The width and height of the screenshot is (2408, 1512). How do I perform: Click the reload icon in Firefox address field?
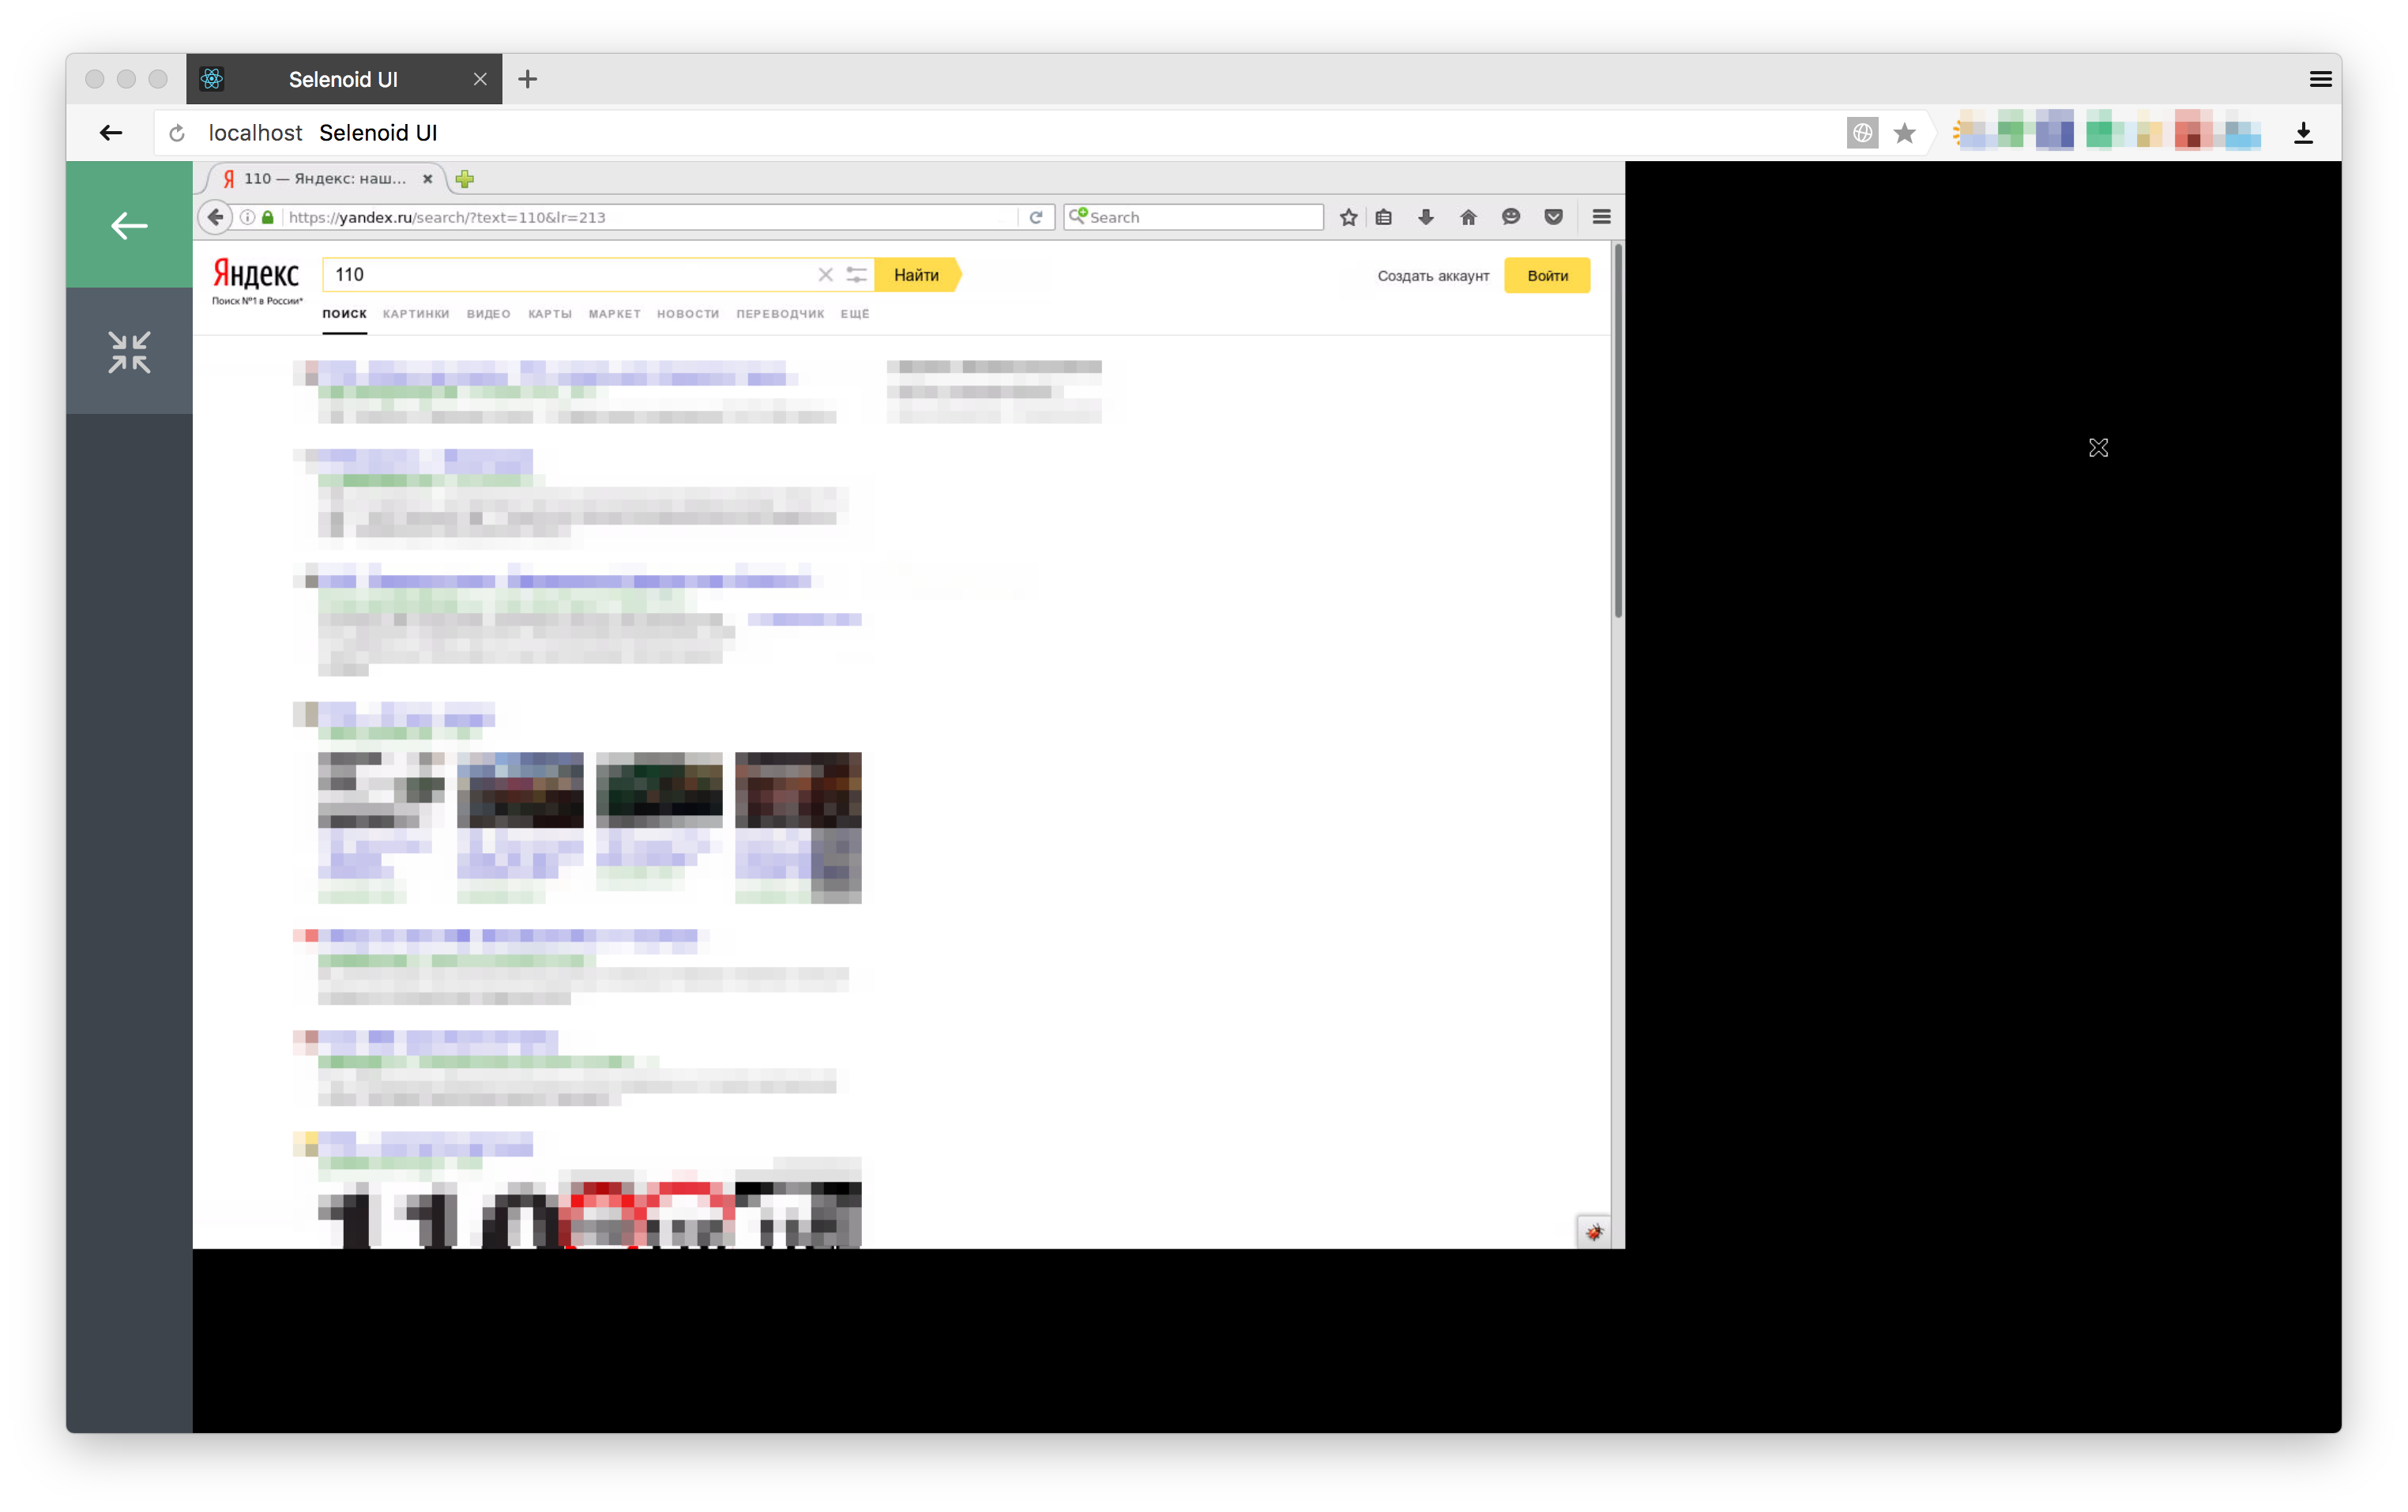coord(1035,217)
